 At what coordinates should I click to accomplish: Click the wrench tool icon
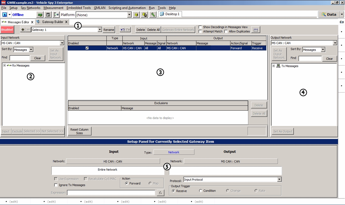click(x=153, y=15)
